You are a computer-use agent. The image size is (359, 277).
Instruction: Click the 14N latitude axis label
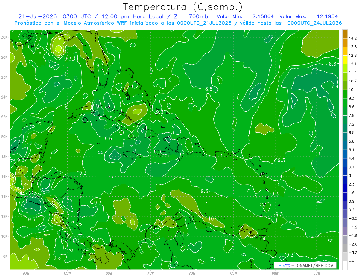(5, 196)
